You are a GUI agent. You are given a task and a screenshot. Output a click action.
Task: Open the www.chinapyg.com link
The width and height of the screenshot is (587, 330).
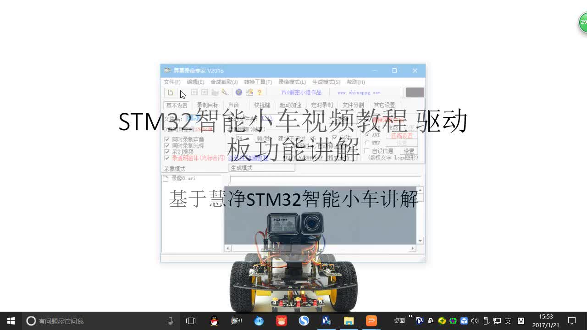pos(359,93)
